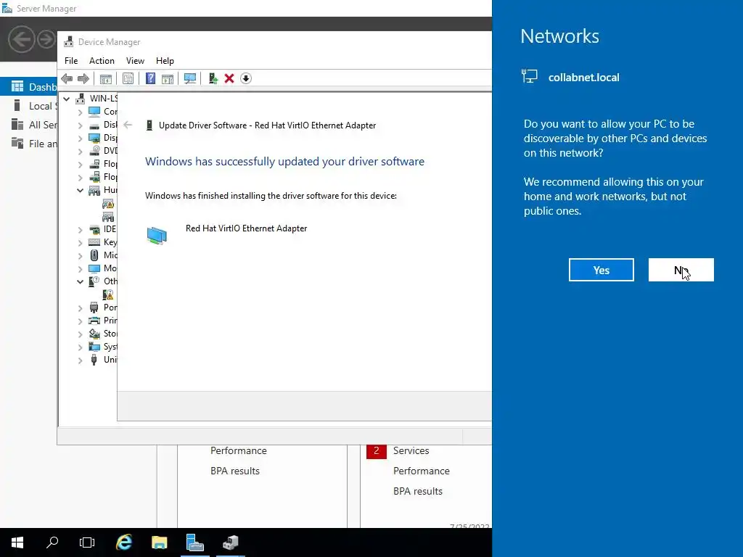Collapse the WIN-LS root computer node

pyautogui.click(x=67, y=99)
